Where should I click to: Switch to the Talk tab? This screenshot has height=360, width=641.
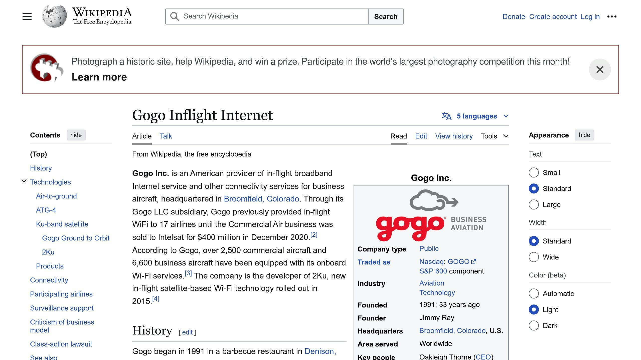pos(166,136)
